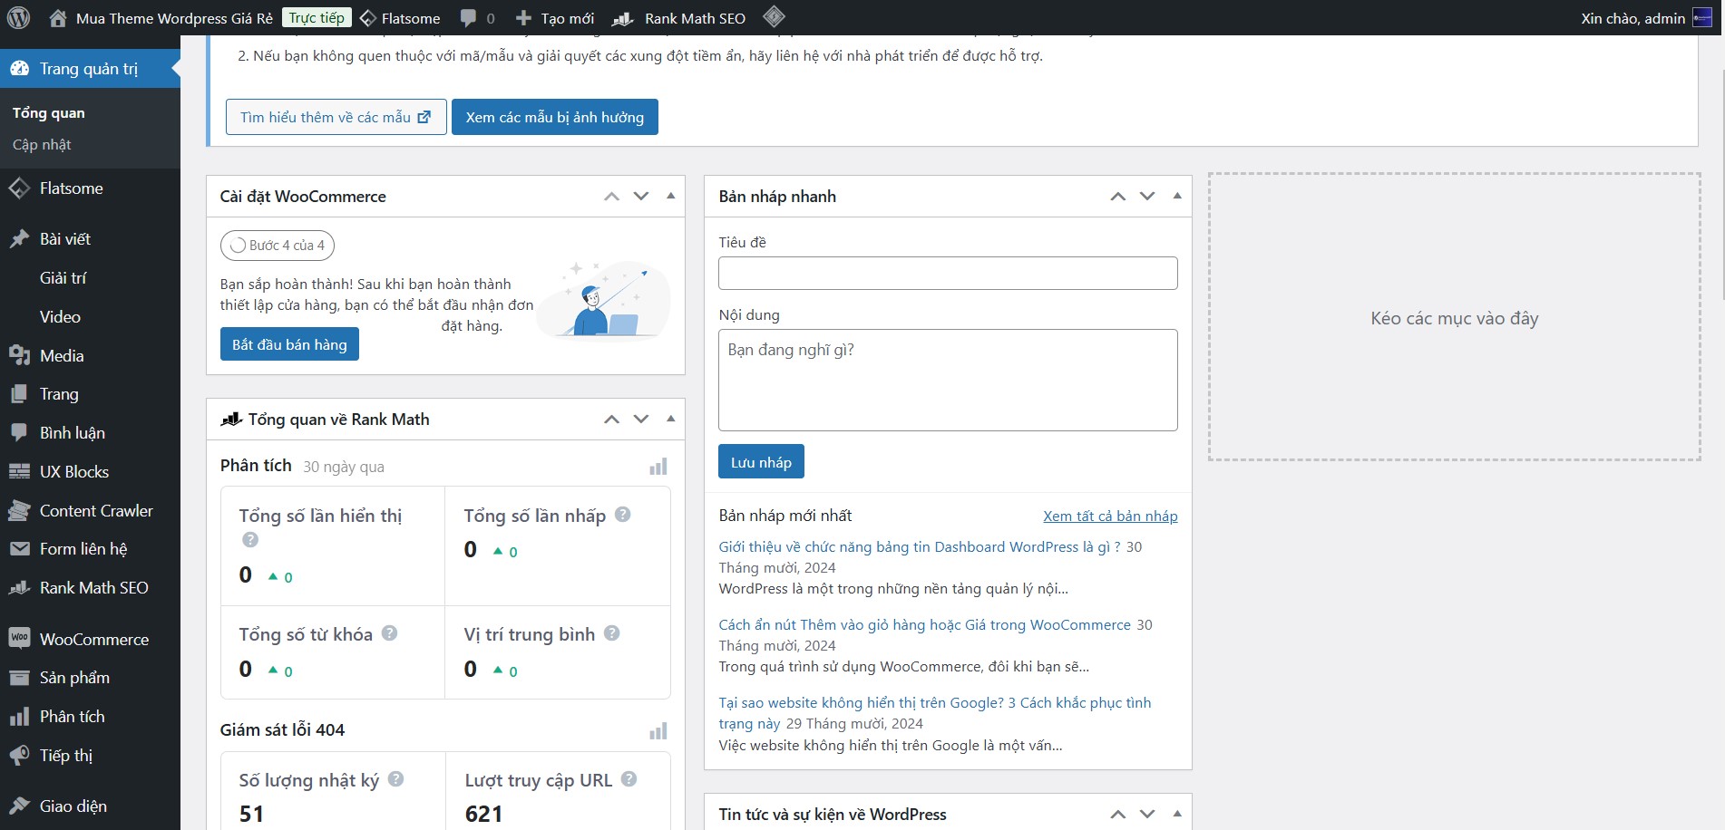Click help icon beside Số lượng nhật ký

[x=396, y=778]
